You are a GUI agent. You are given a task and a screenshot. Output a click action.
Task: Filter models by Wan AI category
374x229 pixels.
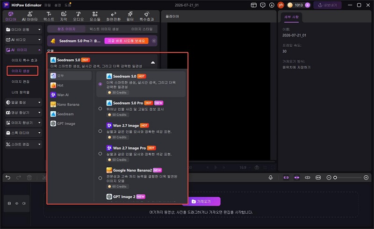(71, 95)
